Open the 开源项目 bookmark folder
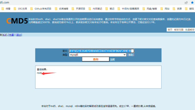 pyautogui.click(x=78, y=9)
